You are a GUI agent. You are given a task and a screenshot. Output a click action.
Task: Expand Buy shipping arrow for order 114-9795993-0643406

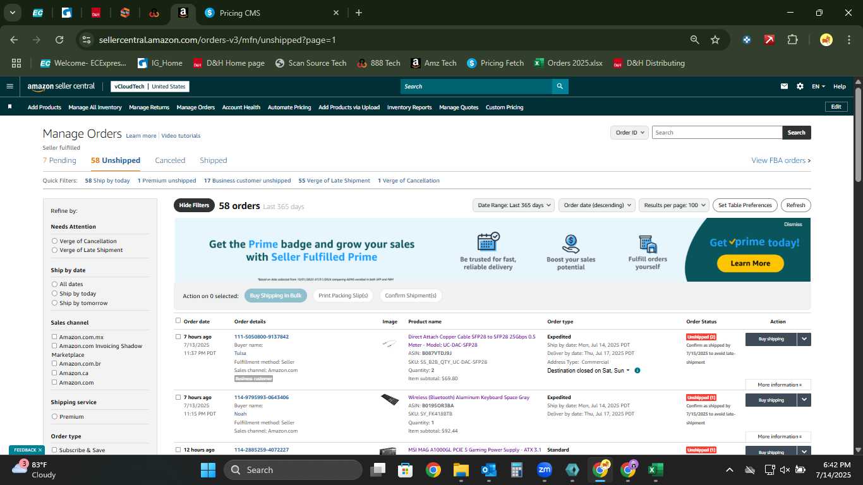tap(804, 400)
